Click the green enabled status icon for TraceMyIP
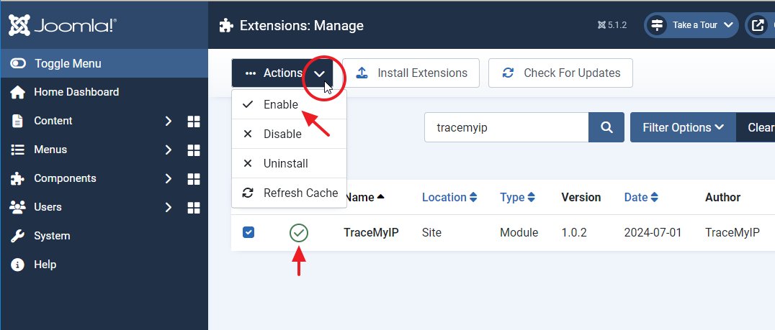This screenshot has height=330, width=775. (298, 232)
